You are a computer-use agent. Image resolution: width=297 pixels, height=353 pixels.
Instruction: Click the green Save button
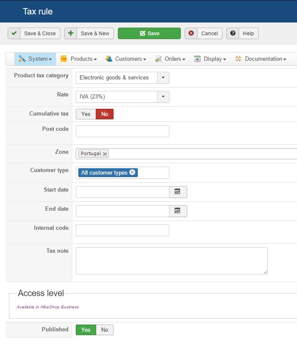coord(149,33)
